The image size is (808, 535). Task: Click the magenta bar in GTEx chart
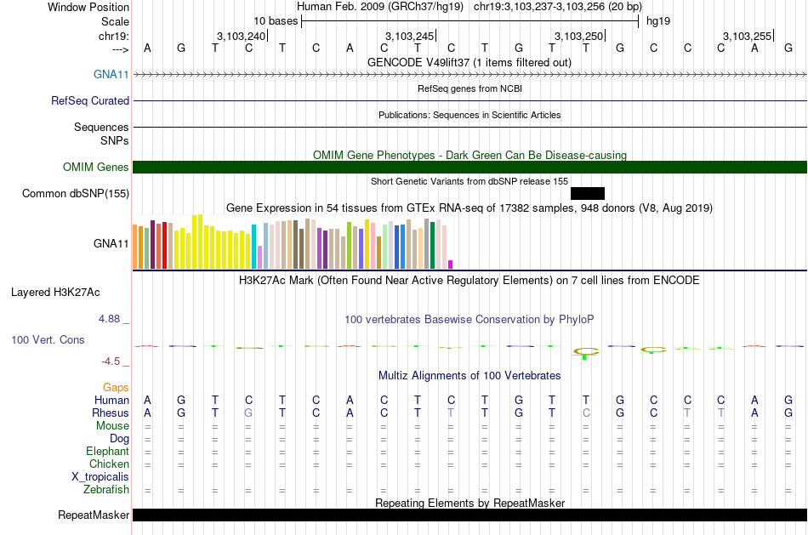[x=451, y=264]
